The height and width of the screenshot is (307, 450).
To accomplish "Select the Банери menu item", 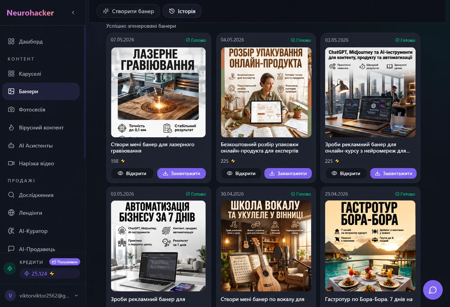I will point(41,91).
